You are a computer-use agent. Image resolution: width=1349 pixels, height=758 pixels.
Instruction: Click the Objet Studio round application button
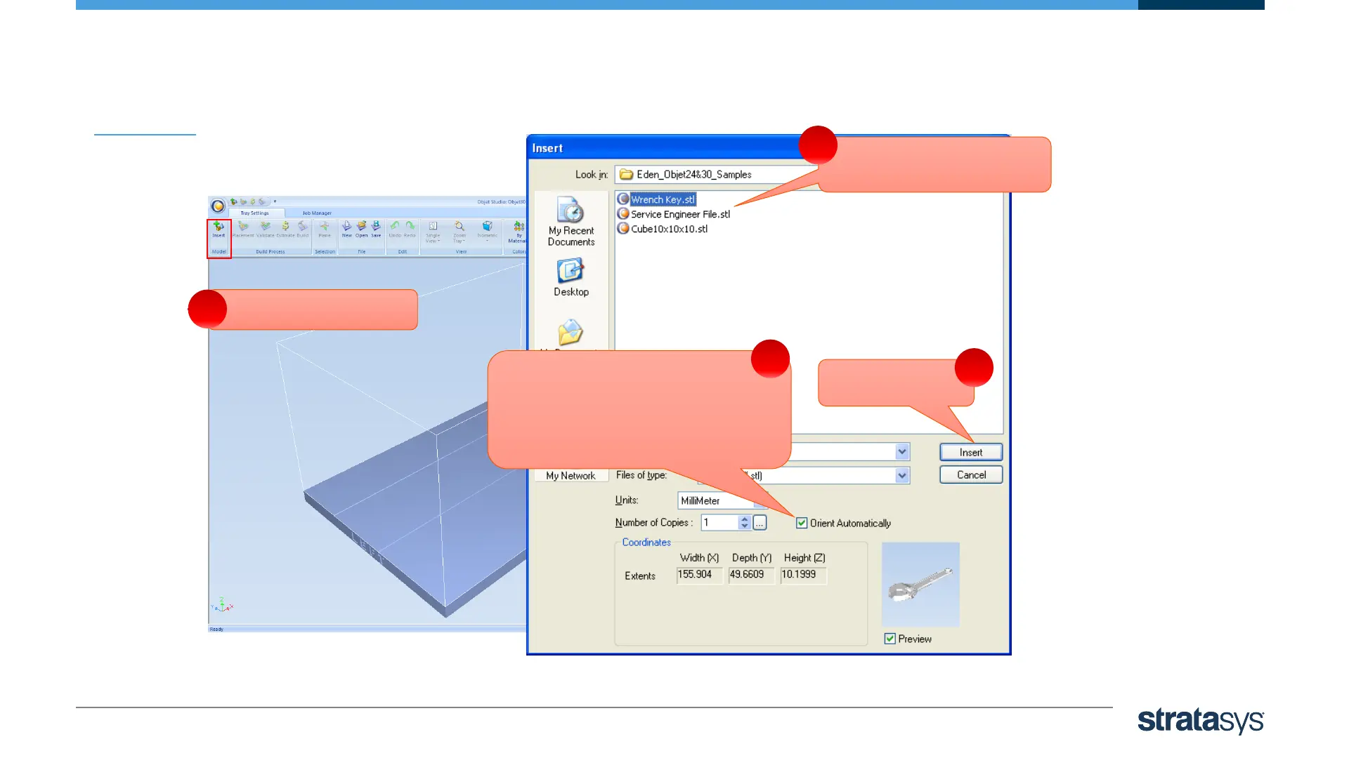click(x=218, y=206)
